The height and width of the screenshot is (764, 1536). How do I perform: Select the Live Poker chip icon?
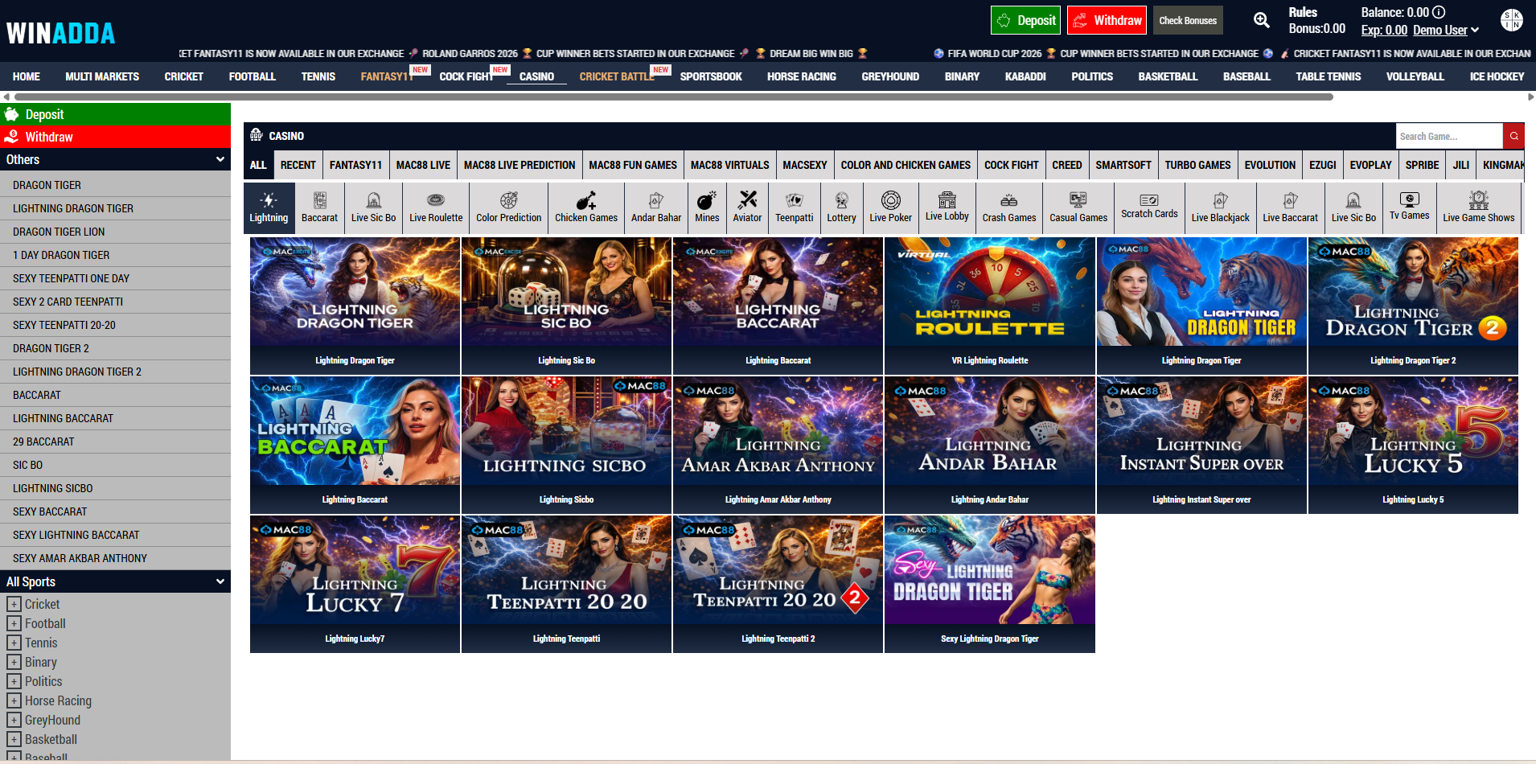[x=890, y=199]
